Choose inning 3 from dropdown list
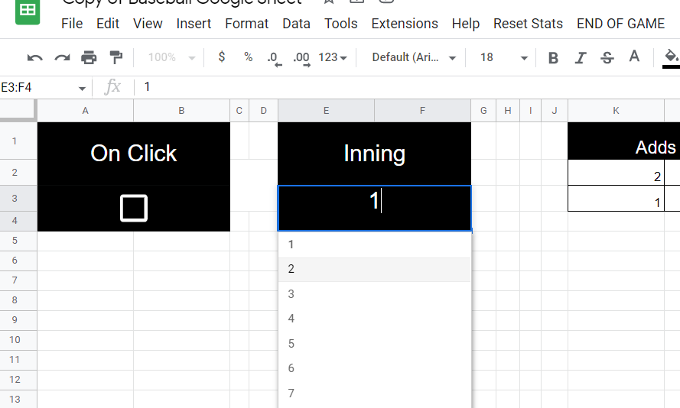 (x=375, y=294)
